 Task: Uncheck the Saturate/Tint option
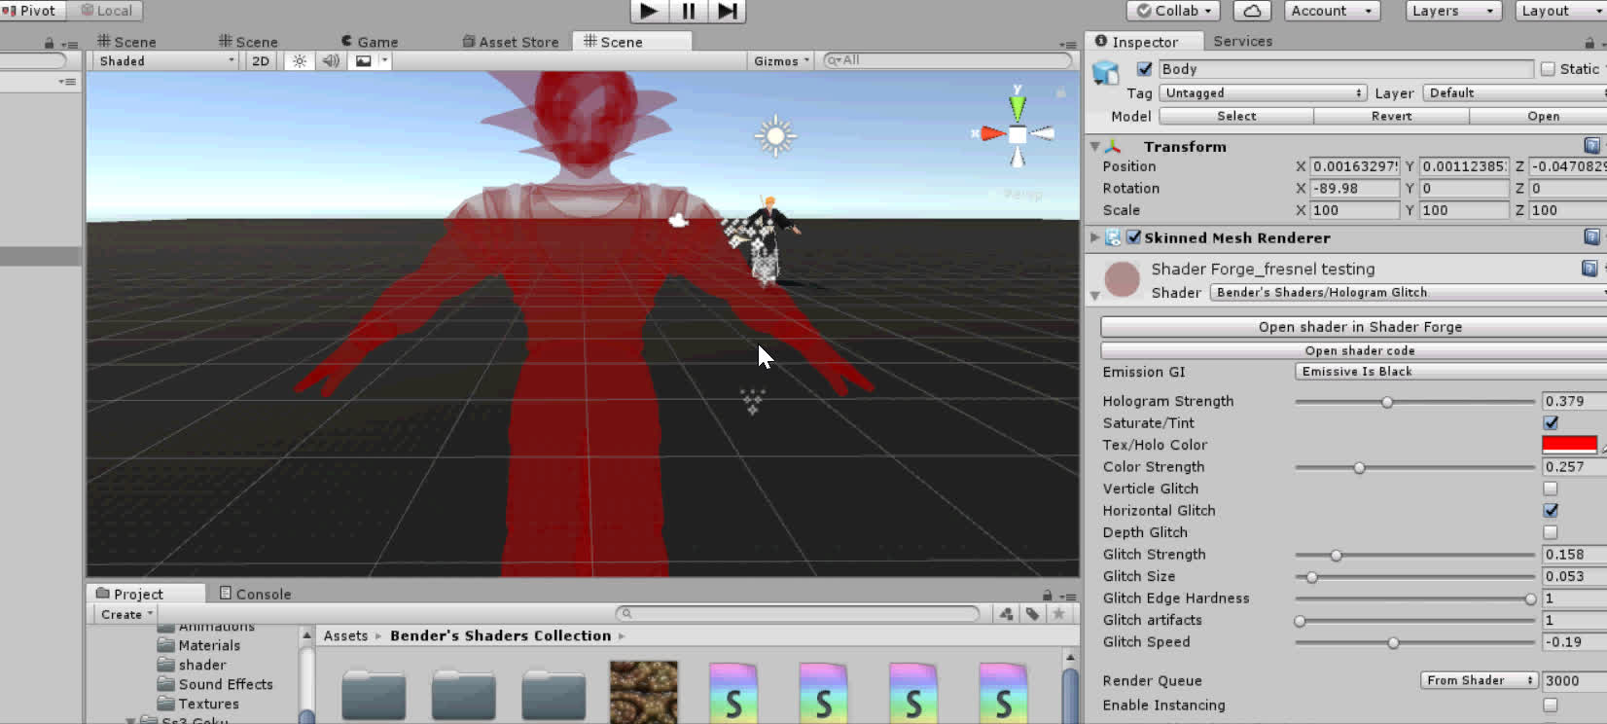tap(1551, 423)
